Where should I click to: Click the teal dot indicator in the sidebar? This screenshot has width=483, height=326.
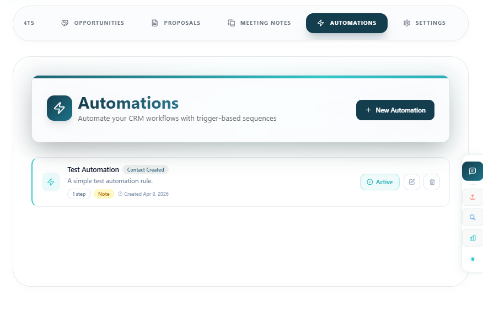pyautogui.click(x=472, y=258)
